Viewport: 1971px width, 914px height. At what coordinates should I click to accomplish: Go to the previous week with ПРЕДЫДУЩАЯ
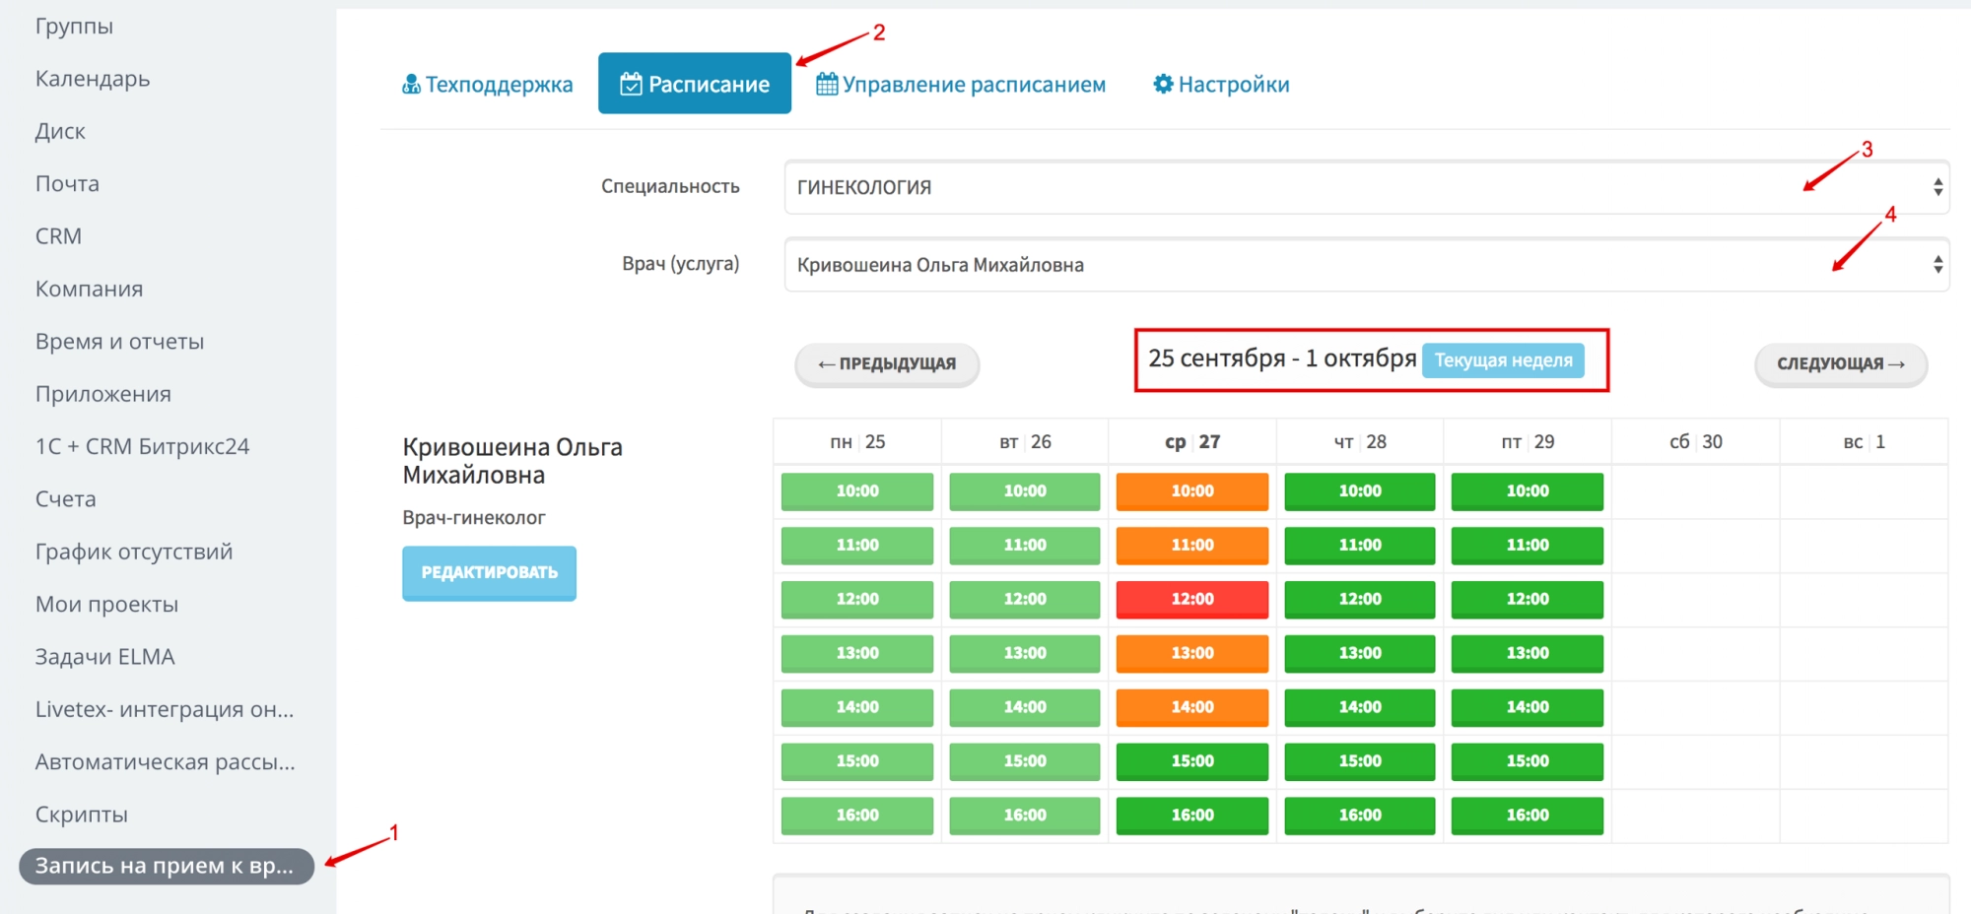click(887, 364)
